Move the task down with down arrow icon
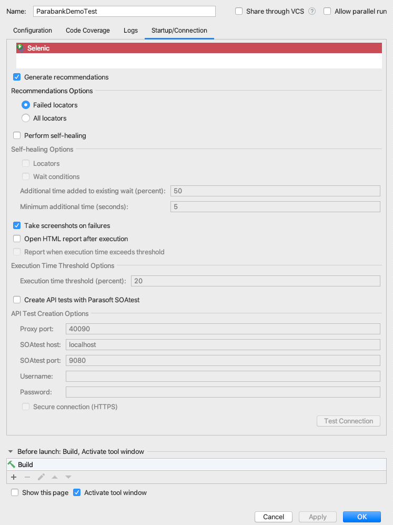The image size is (393, 525). [68, 477]
